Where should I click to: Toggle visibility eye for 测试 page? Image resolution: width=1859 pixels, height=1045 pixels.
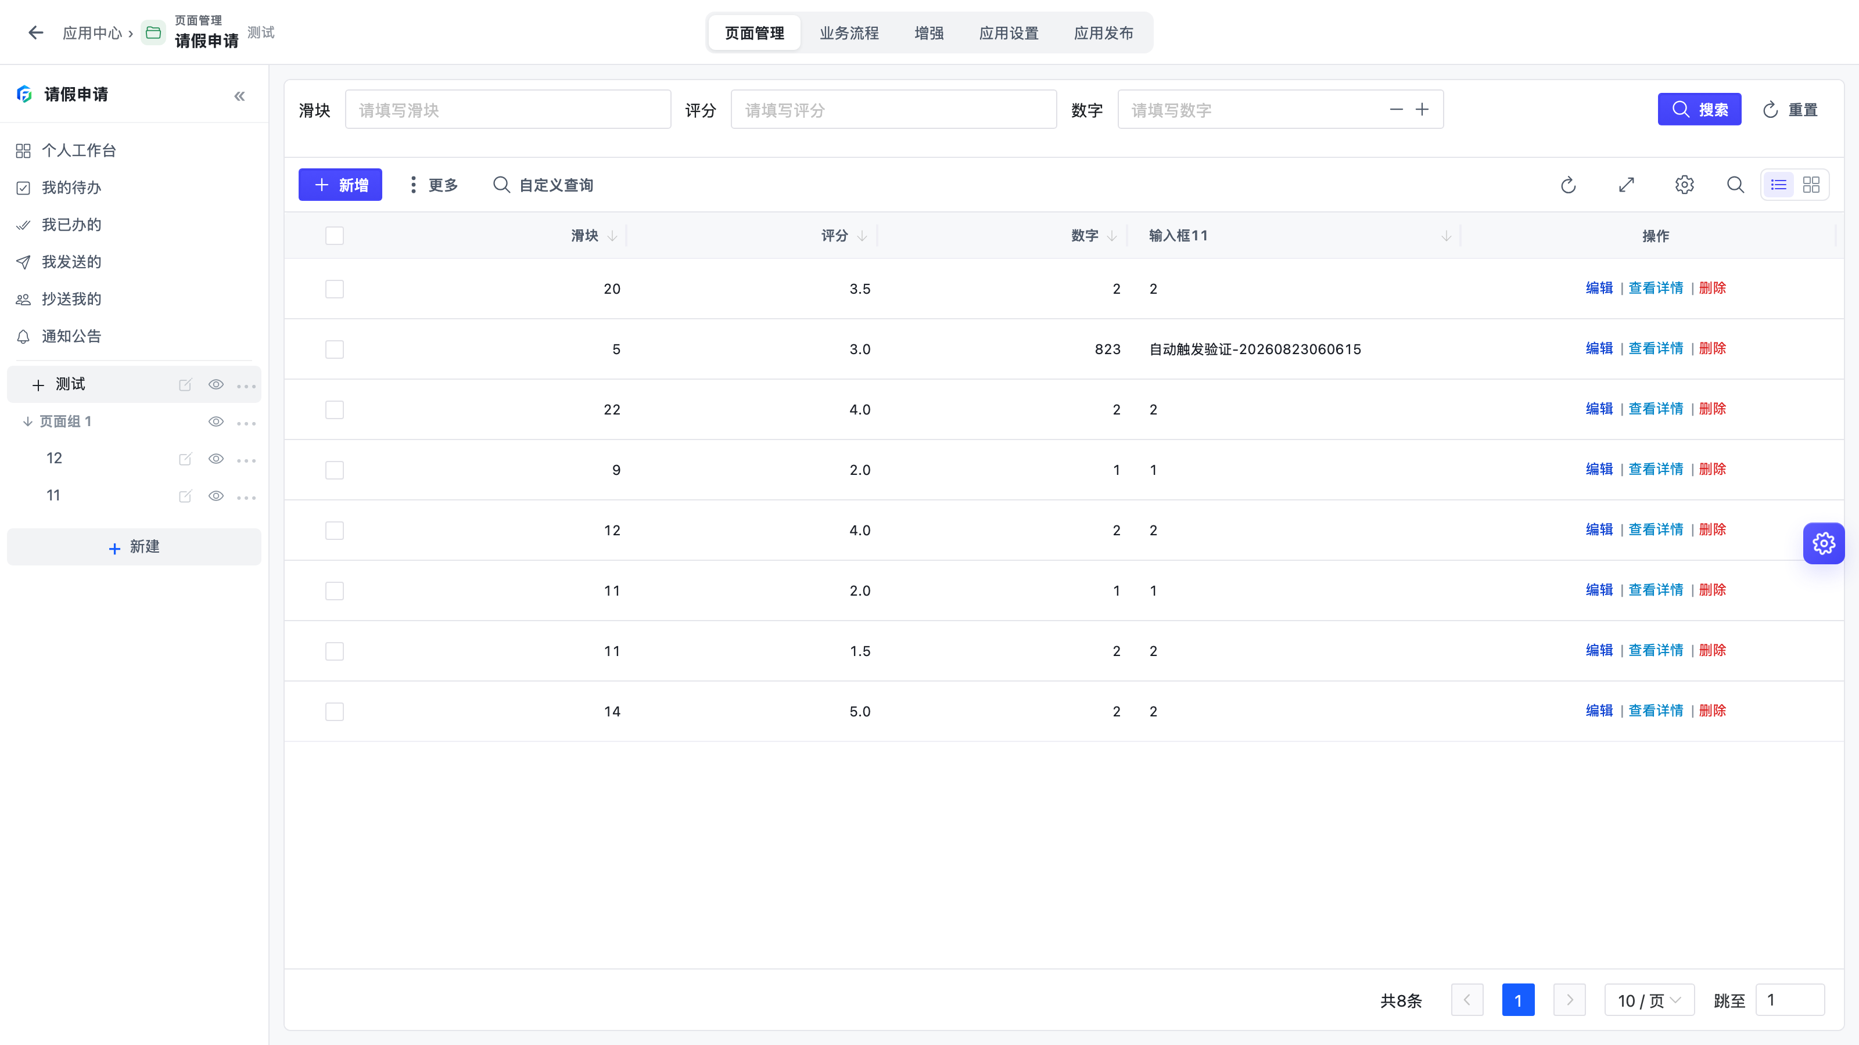pos(216,384)
